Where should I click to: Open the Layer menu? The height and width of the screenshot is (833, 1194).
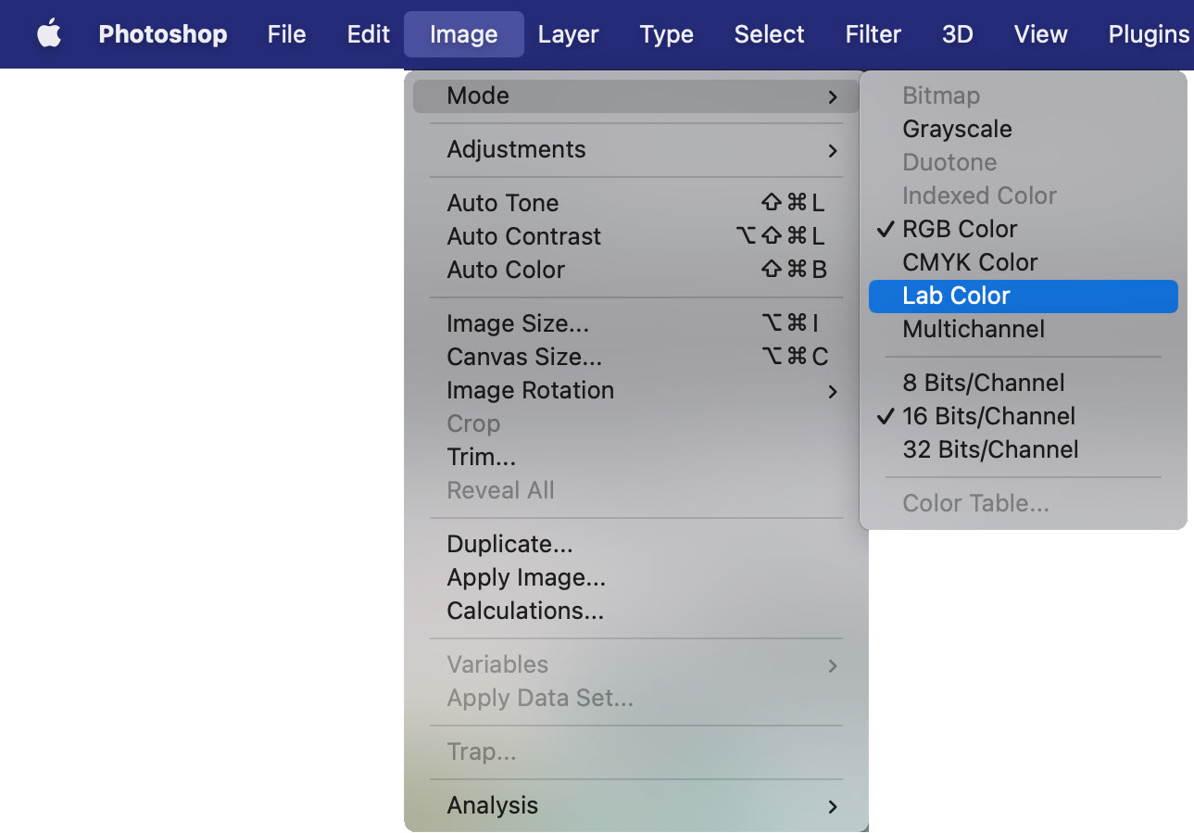pyautogui.click(x=568, y=34)
